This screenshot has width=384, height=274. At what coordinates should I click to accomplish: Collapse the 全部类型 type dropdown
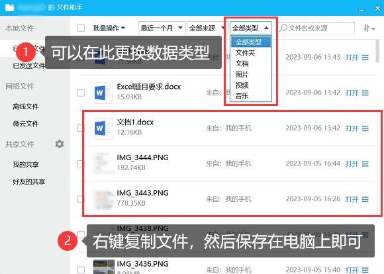(251, 28)
